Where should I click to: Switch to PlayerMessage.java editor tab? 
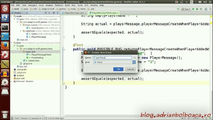(74, 13)
